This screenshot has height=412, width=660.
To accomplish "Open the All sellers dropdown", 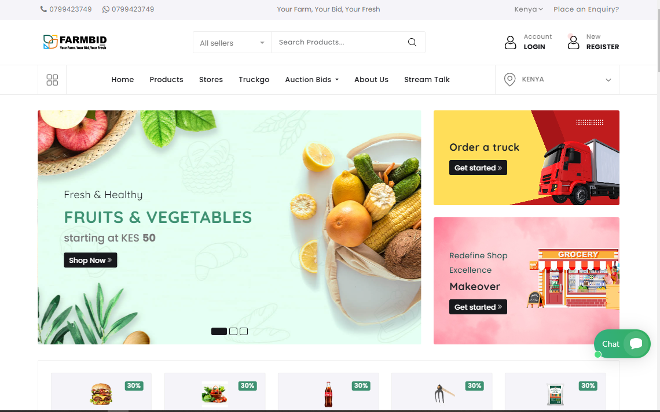I will click(x=232, y=42).
